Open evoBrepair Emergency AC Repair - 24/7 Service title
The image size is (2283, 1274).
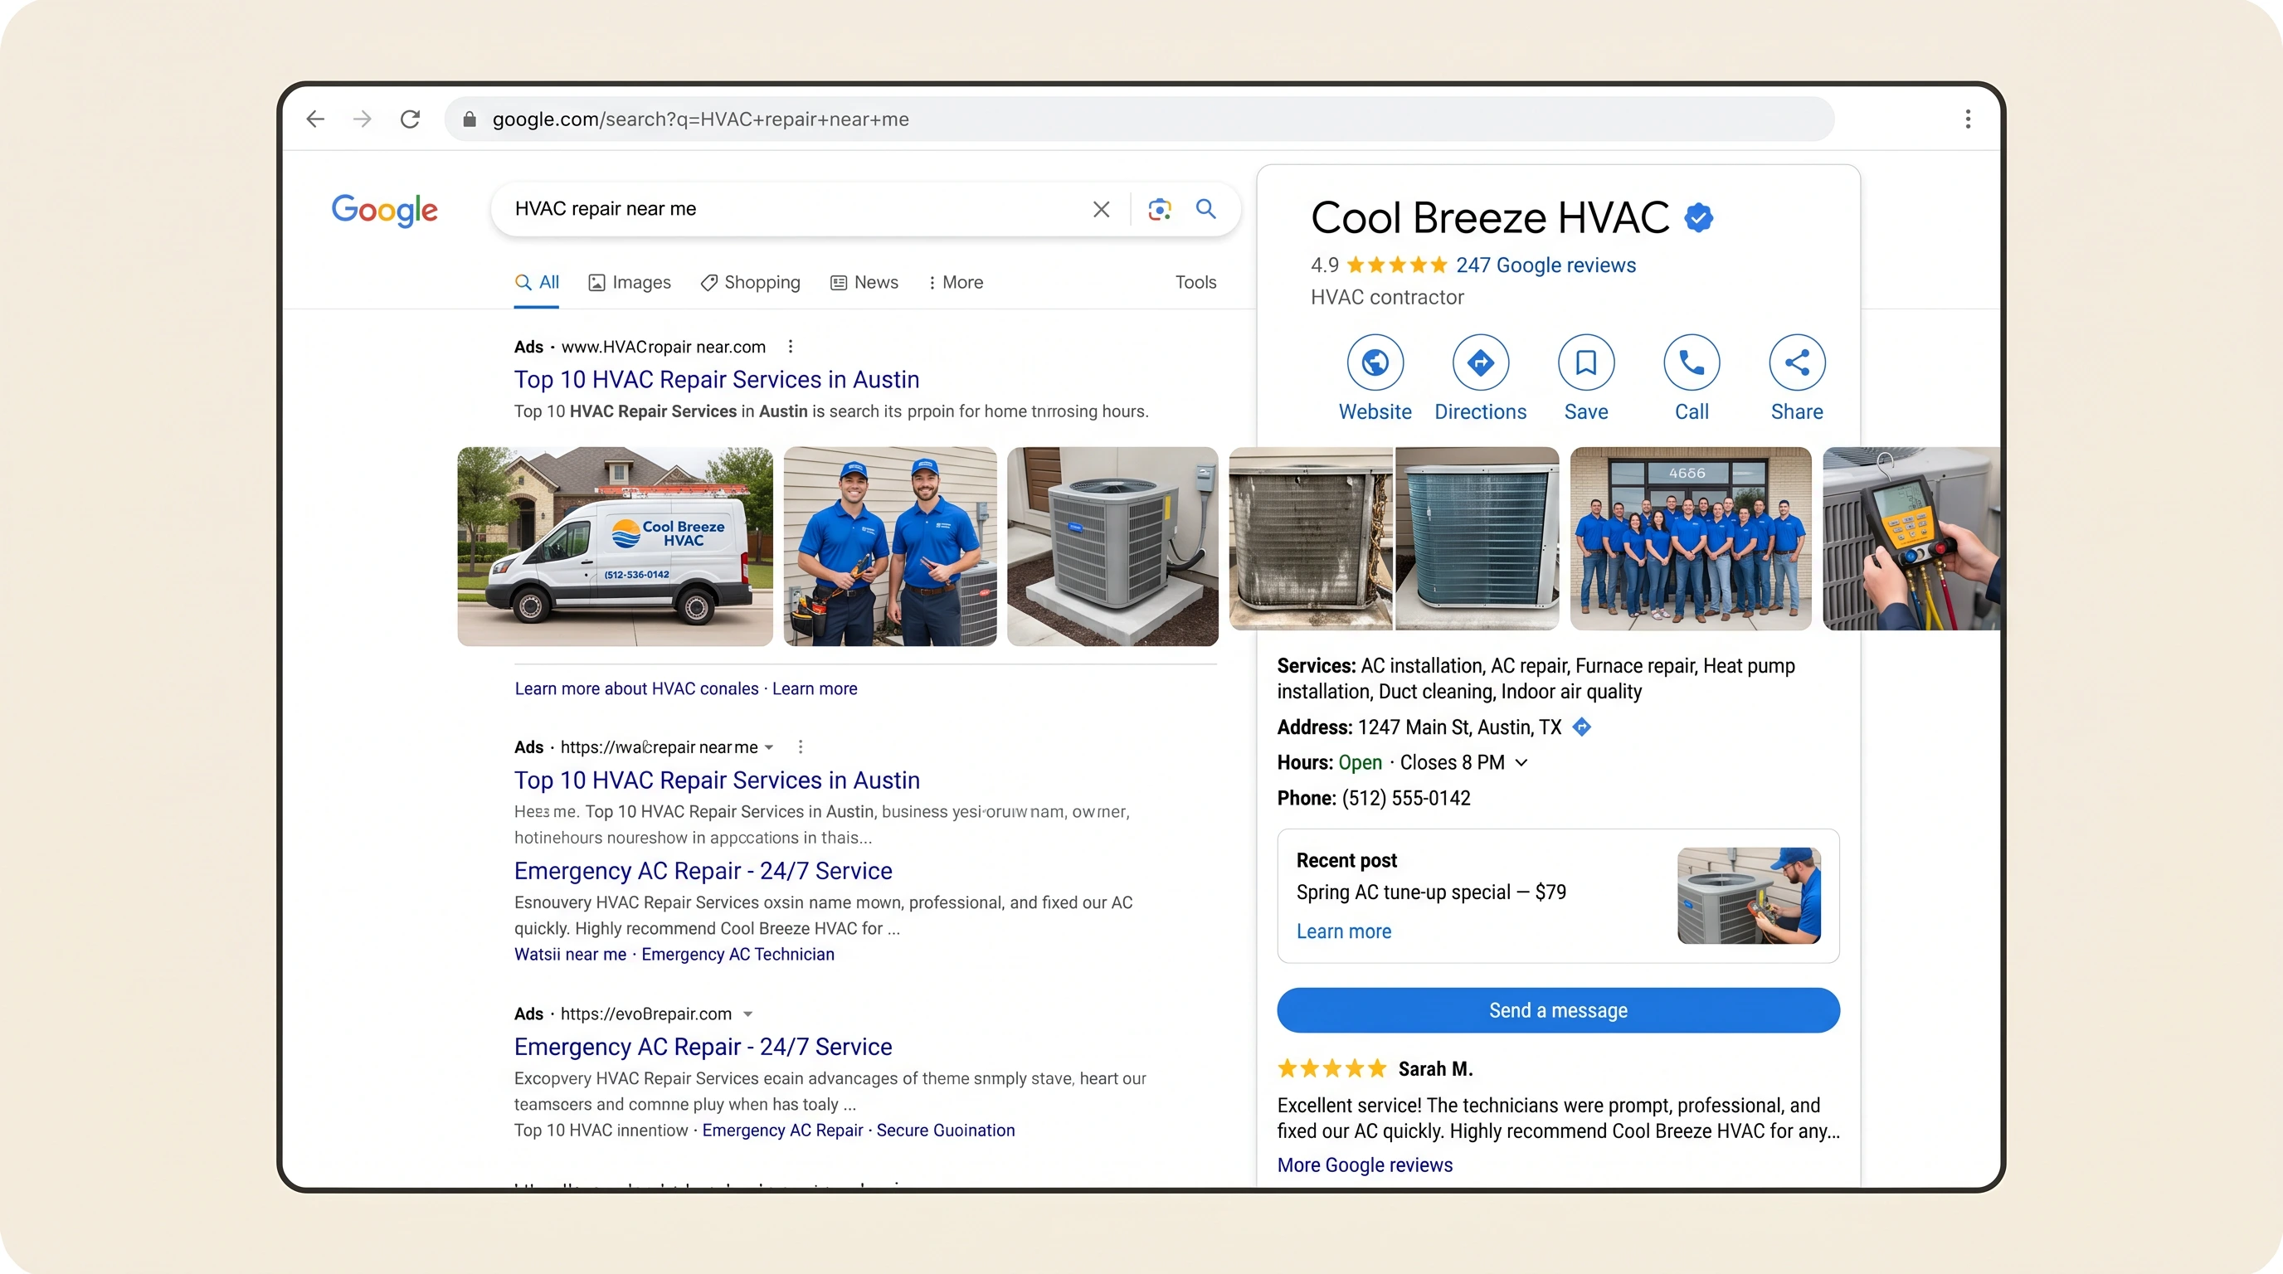pos(703,1046)
